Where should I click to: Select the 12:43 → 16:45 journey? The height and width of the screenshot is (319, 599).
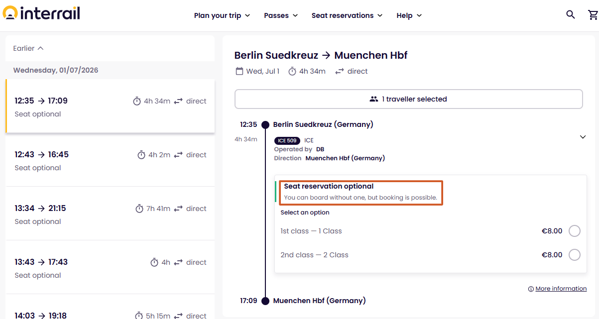pos(110,160)
